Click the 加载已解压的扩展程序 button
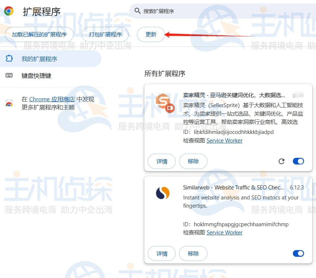The height and width of the screenshot is (278, 316). coord(39,35)
